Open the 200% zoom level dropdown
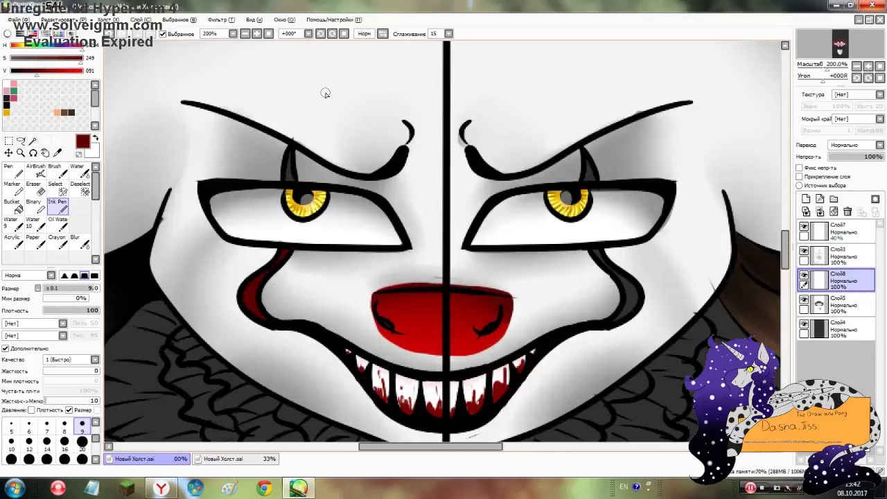 point(219,33)
